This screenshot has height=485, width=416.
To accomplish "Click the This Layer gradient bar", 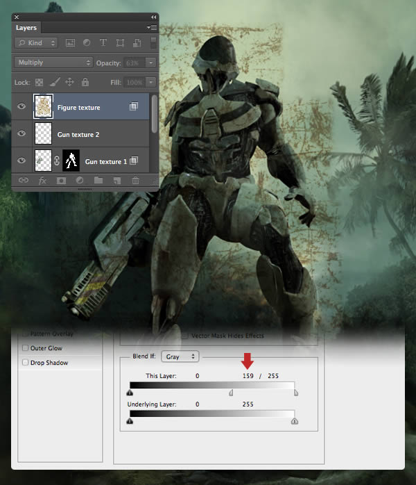I will 212,385.
